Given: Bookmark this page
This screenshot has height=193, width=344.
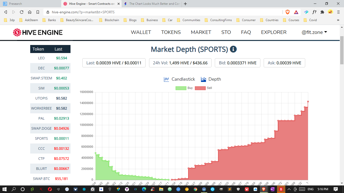Looking at the screenshot, I should (38, 12).
